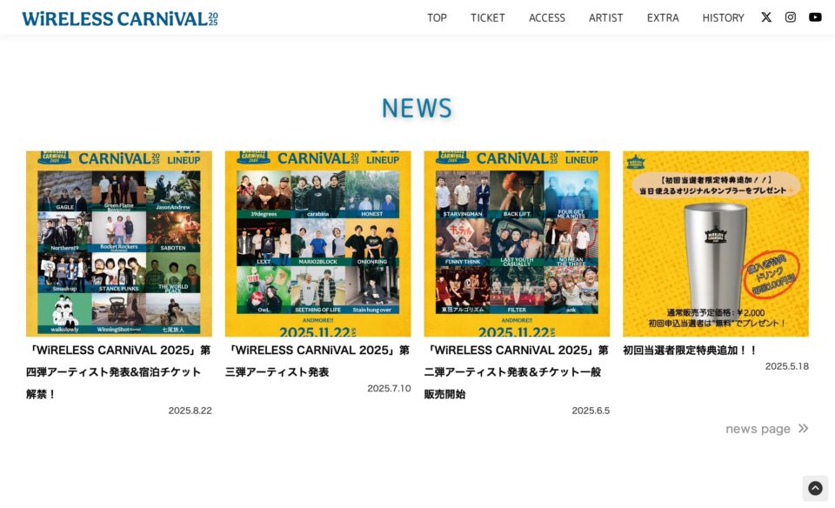835x508 pixels.
Task: Click the NEWS section heading
Action: (x=417, y=108)
